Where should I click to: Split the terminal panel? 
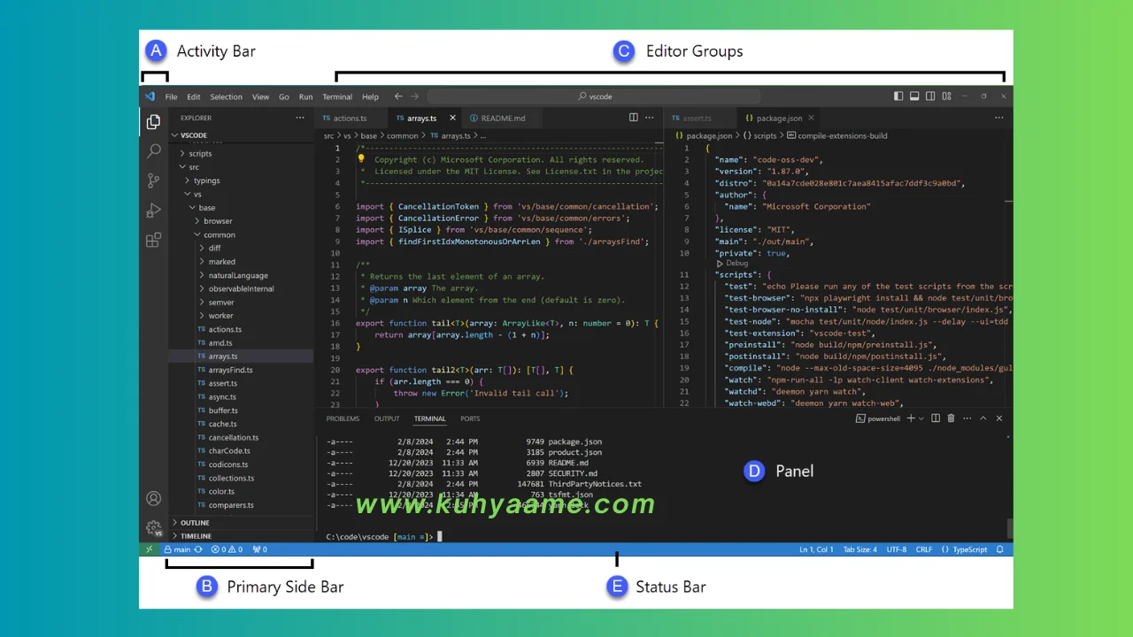(936, 418)
